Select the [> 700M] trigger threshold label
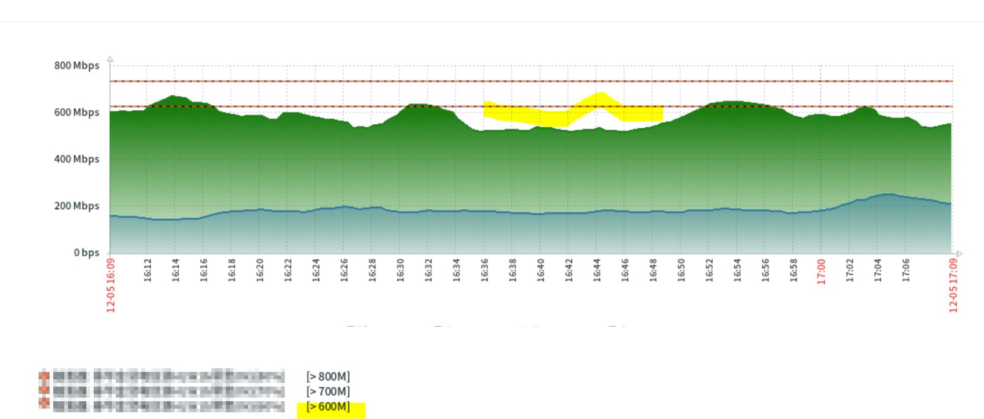Image resolution: width=984 pixels, height=419 pixels. coord(328,391)
